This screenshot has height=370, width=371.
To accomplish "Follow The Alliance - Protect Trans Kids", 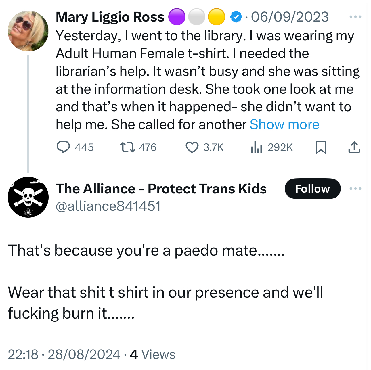I will (312, 189).
